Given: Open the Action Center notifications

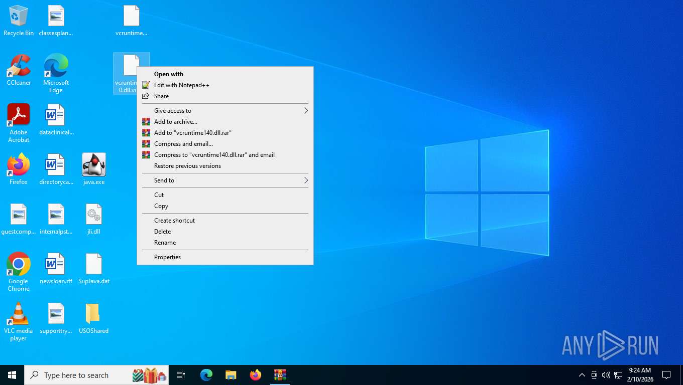Looking at the screenshot, I should pos(666,375).
